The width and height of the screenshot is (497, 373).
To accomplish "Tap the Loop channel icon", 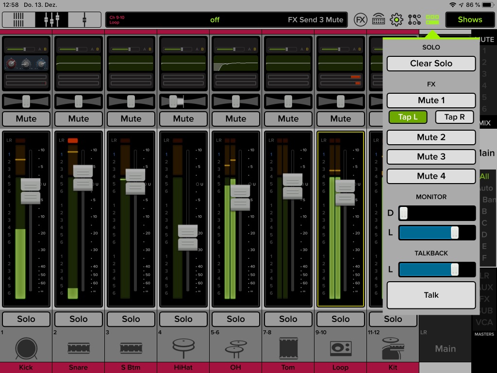I will [340, 348].
